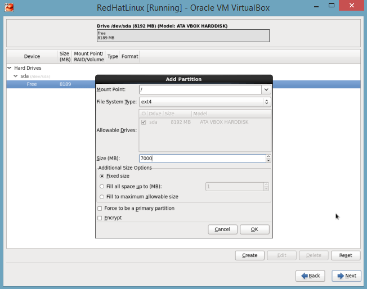Click the VirtualBox app icon in title bar
Viewport: 367px width, 289px height.
click(x=9, y=7)
